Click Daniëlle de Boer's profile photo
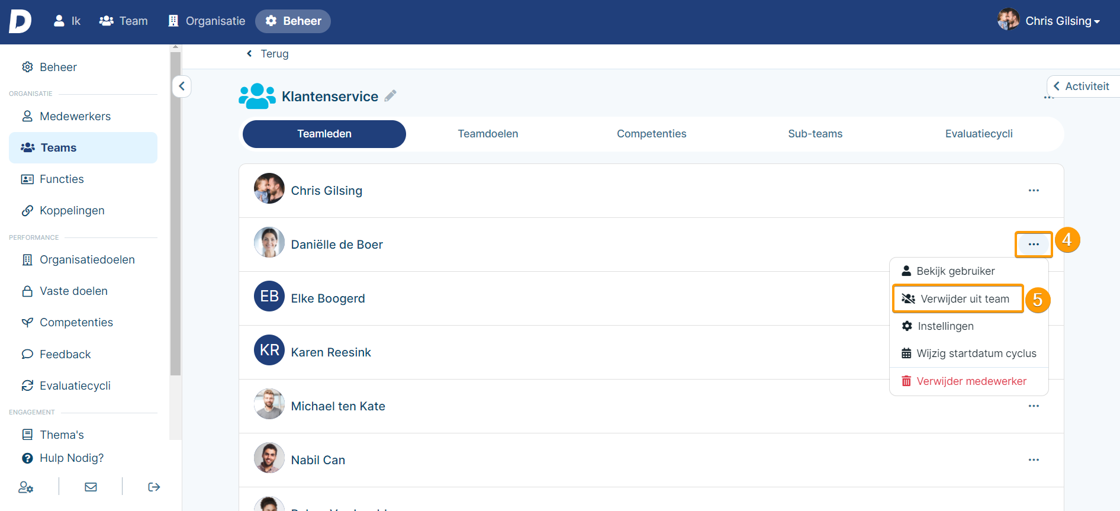The width and height of the screenshot is (1120, 511). [x=269, y=243]
